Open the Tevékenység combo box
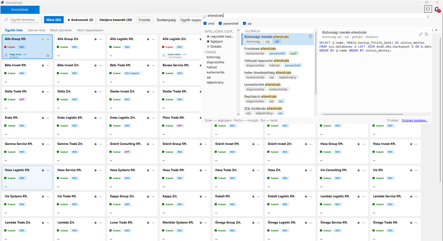Screen dimensions: 443x241 coord(191,20)
